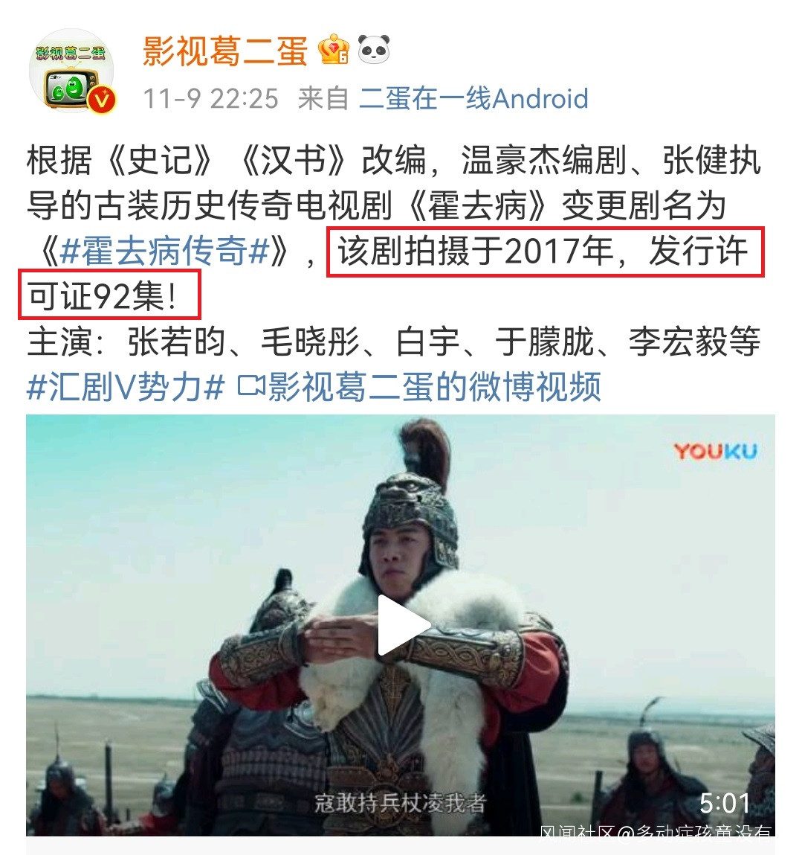Tap the video subtitle 寇敢持兵杖凌我者
The width and height of the screenshot is (802, 855).
tap(400, 803)
